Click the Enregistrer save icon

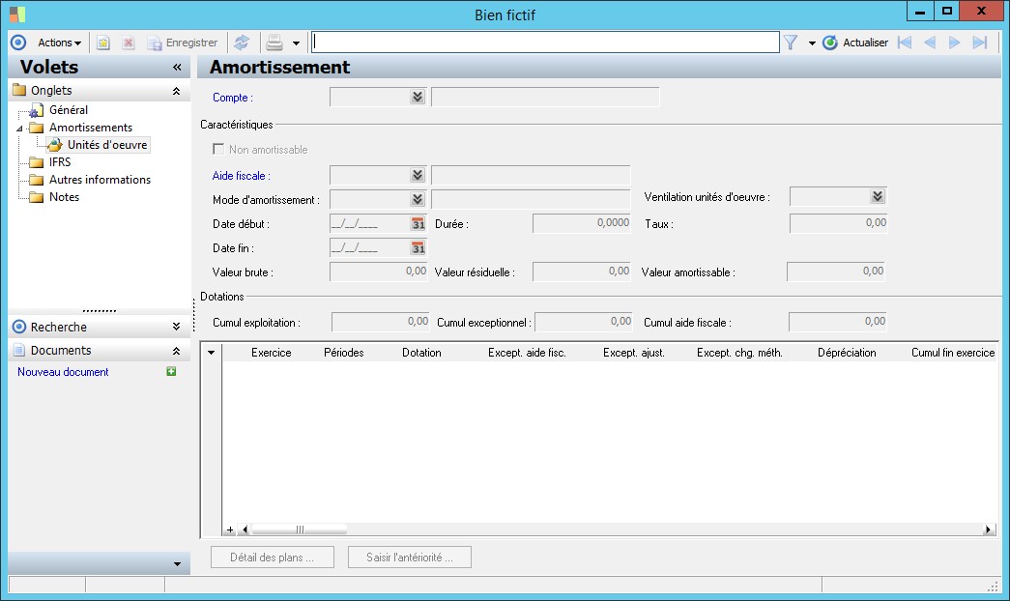tap(155, 43)
